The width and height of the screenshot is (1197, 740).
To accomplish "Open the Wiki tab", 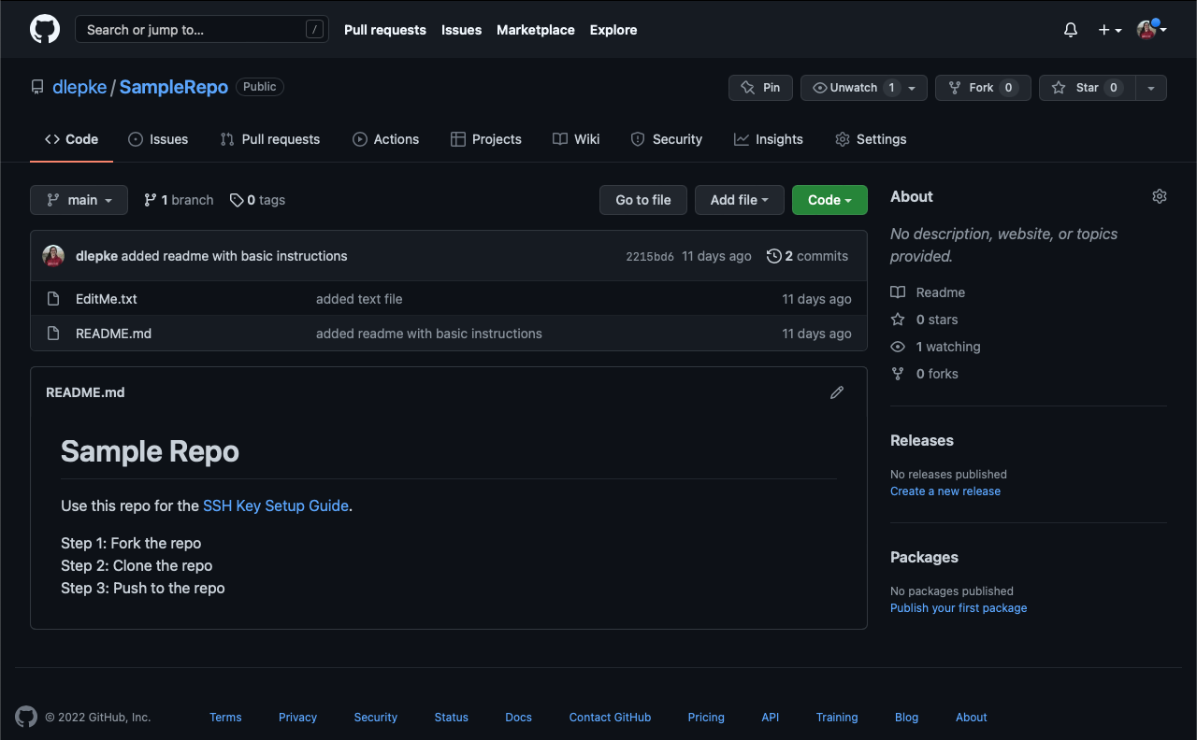I will coord(576,139).
